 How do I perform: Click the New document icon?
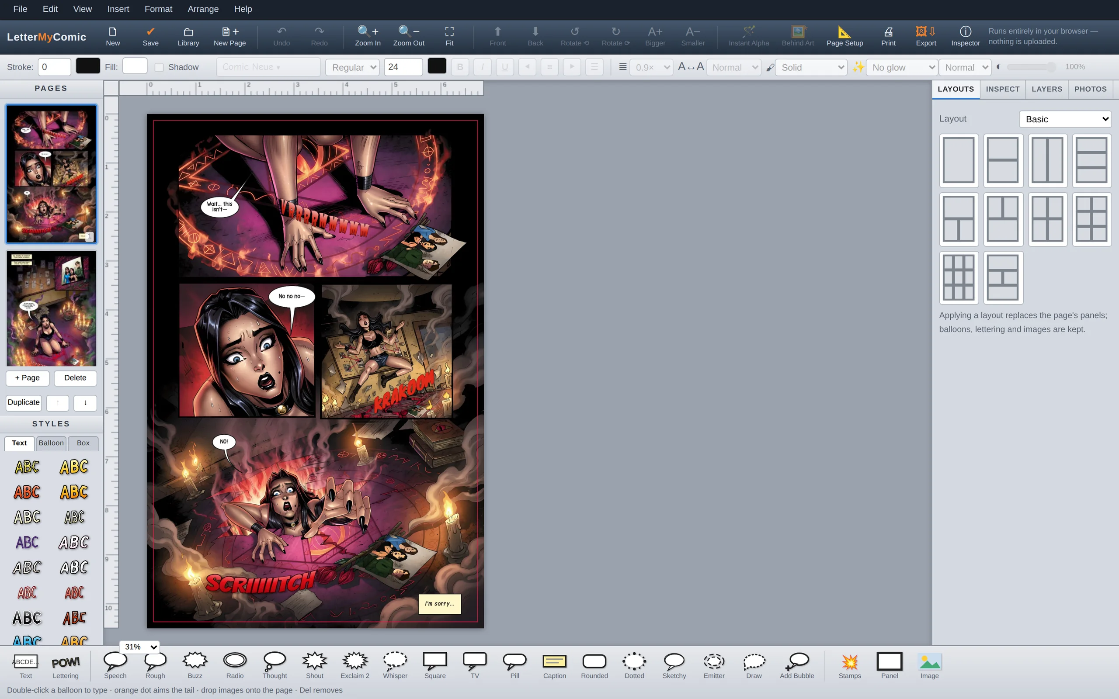tap(113, 31)
